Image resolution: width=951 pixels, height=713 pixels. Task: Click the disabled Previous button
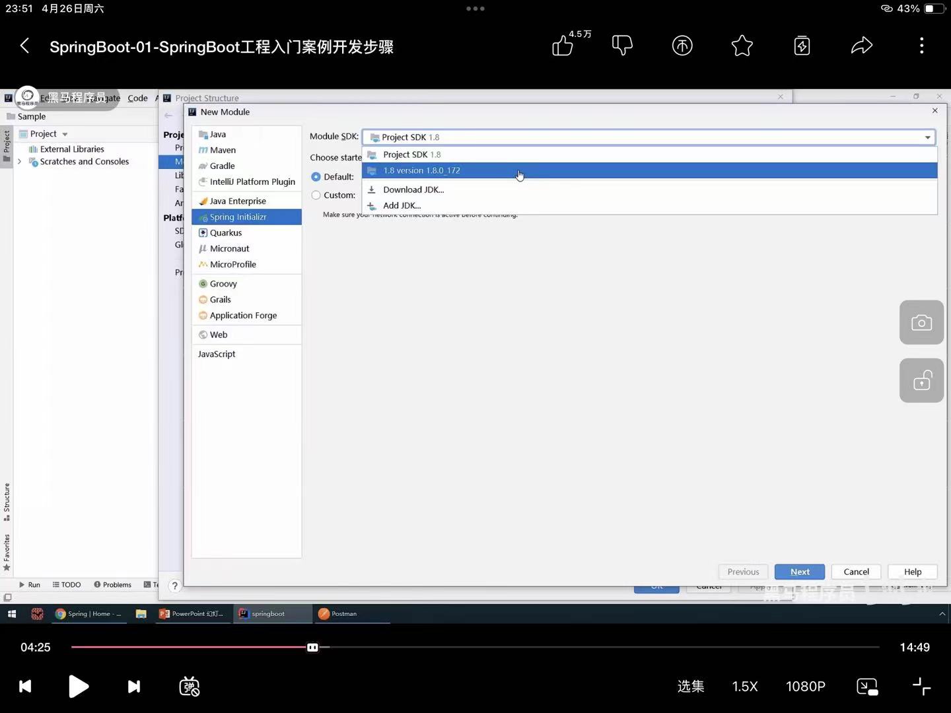click(743, 572)
